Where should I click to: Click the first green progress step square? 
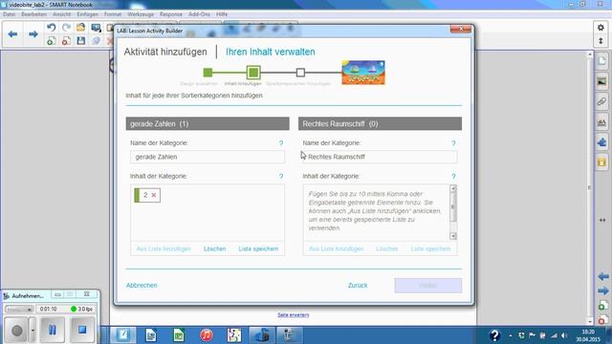point(208,73)
